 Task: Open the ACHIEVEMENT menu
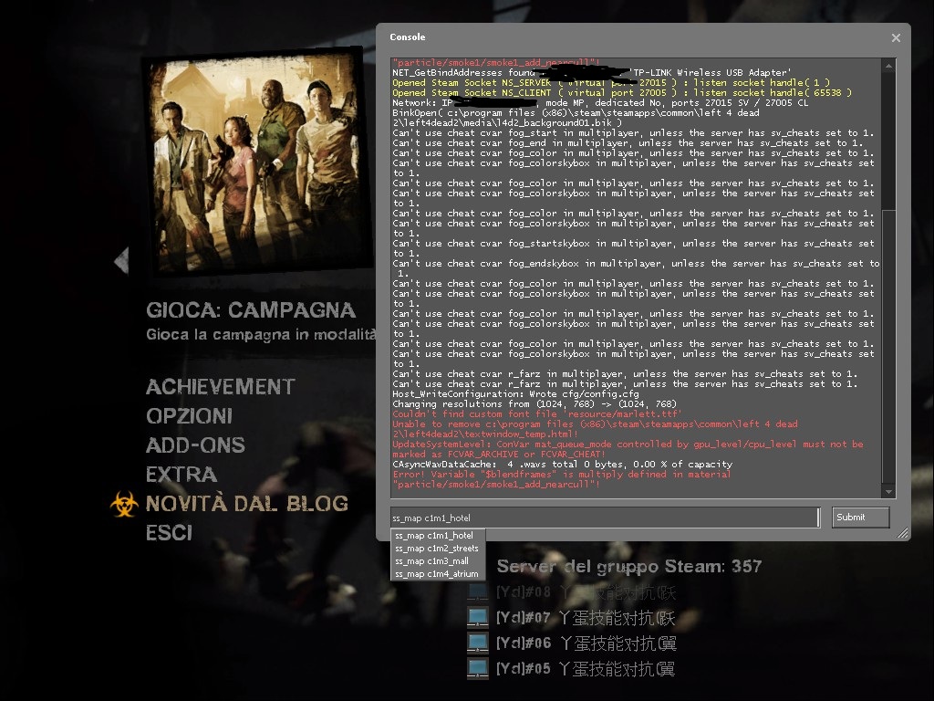coord(221,387)
